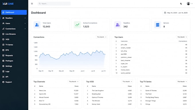Open Dashboard in the sidebar
195x110 pixels.
click(x=14, y=12)
